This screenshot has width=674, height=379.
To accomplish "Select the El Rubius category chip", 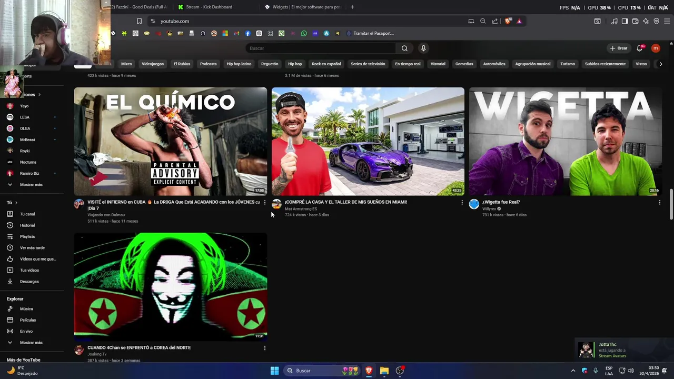I will [182, 64].
